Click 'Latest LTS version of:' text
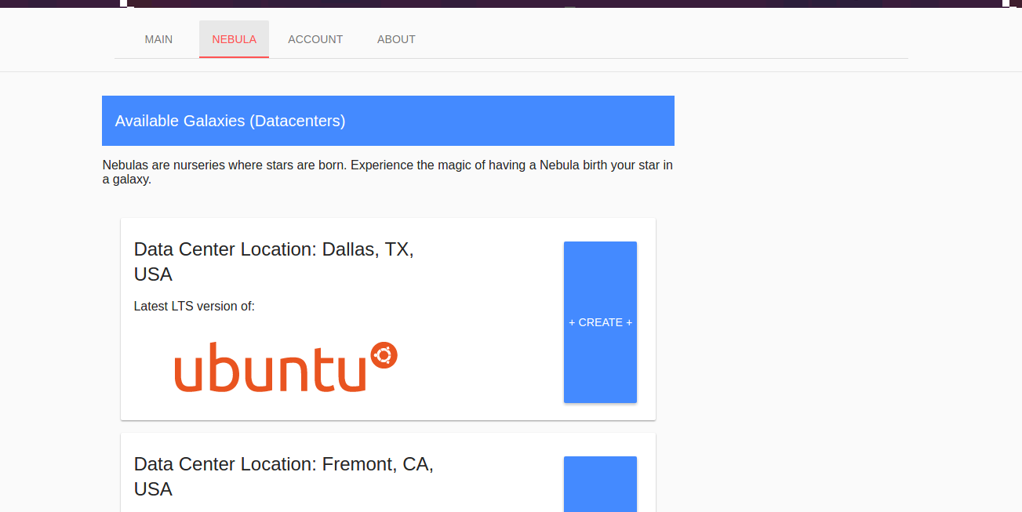Viewport: 1022px width, 512px height. point(195,306)
